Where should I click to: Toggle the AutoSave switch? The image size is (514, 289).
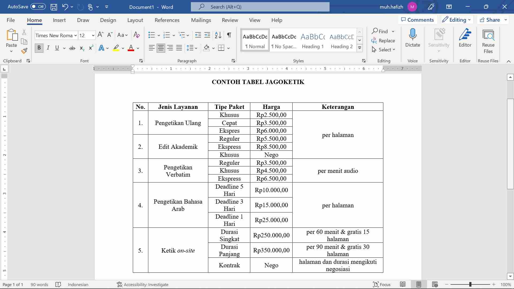38,7
